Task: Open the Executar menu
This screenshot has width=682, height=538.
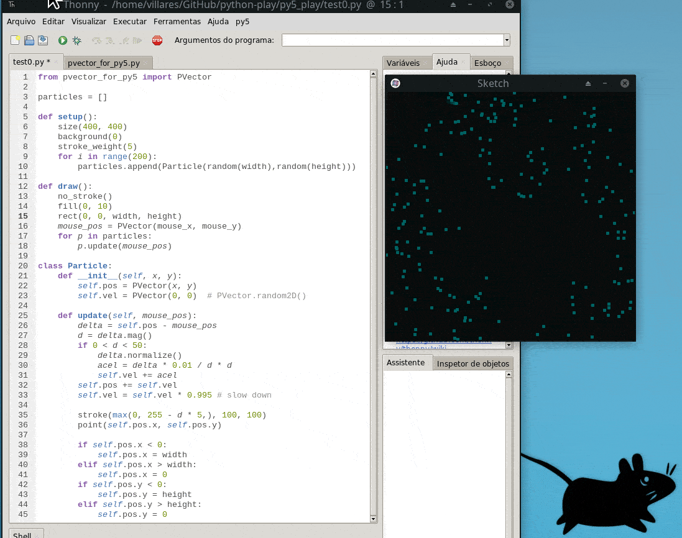Action: pyautogui.click(x=130, y=21)
